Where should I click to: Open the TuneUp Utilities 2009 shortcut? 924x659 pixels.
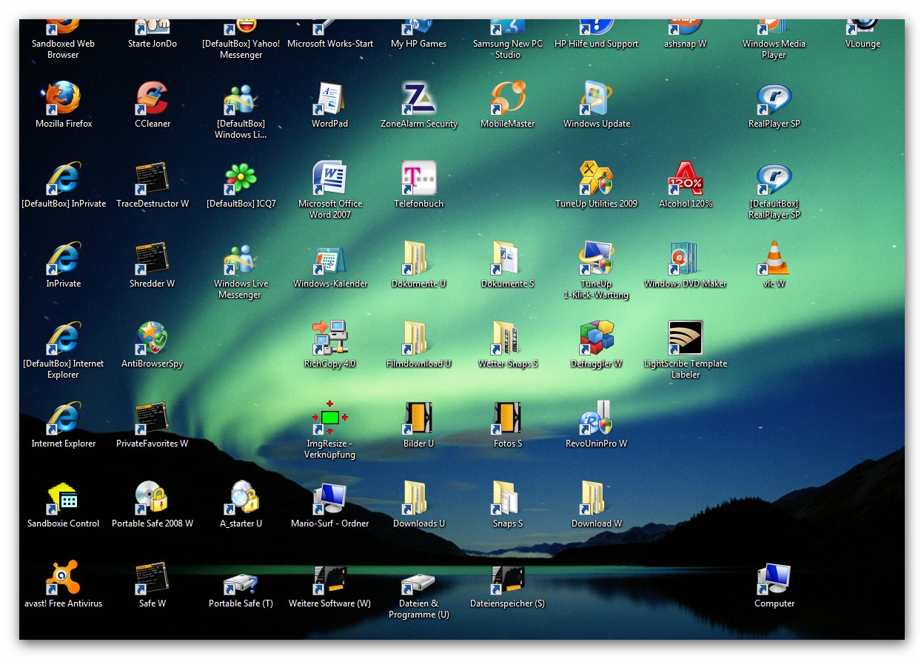pyautogui.click(x=597, y=179)
